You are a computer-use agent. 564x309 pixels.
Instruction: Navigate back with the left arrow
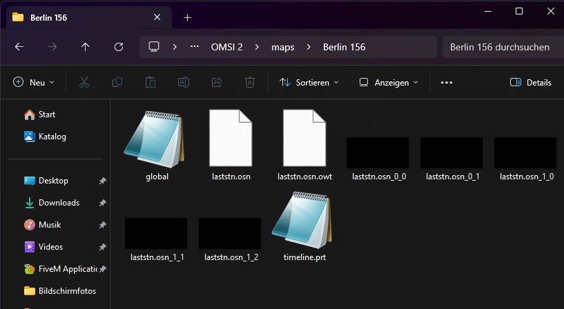[19, 47]
